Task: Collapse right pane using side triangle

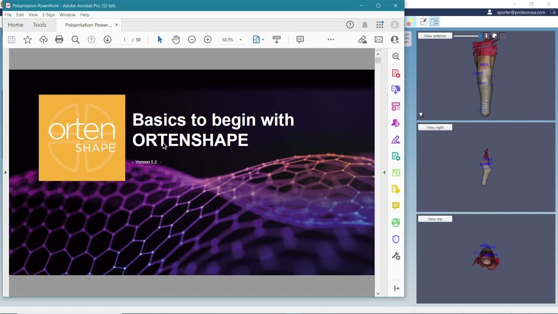Action: click(384, 173)
